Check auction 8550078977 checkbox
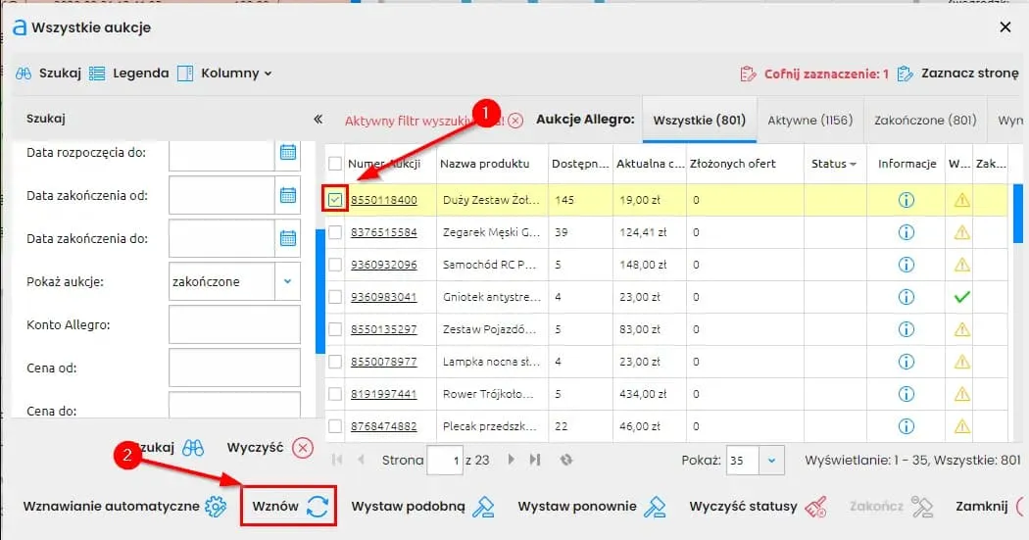 pos(335,362)
